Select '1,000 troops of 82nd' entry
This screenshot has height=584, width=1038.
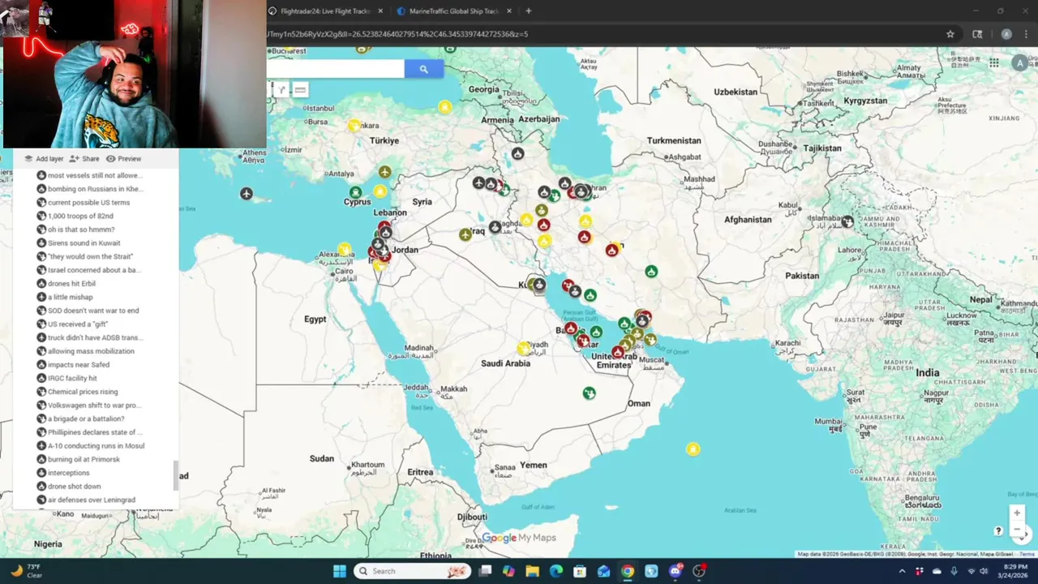(x=80, y=216)
